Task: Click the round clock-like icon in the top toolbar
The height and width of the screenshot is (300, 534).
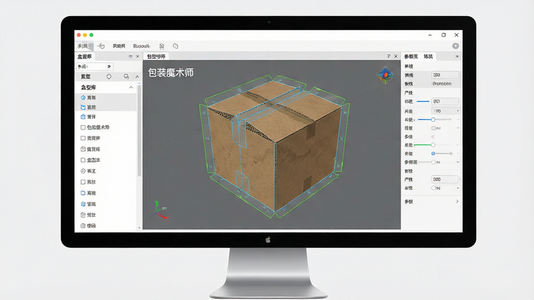Action: (x=175, y=46)
